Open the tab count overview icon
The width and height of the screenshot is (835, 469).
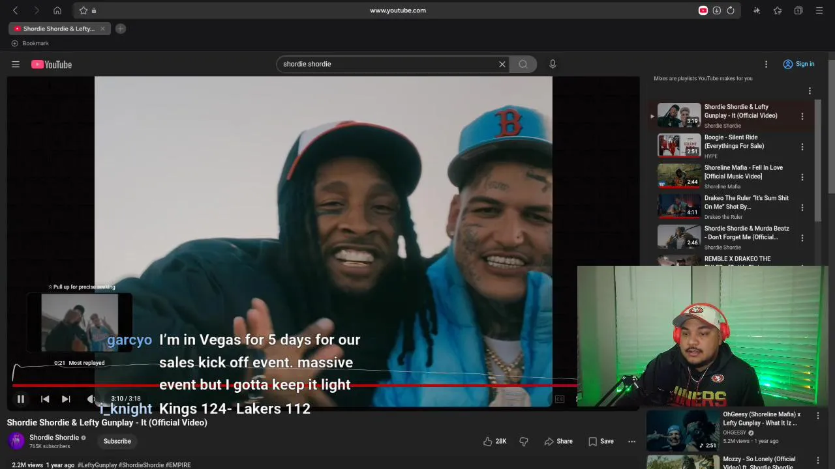(798, 10)
